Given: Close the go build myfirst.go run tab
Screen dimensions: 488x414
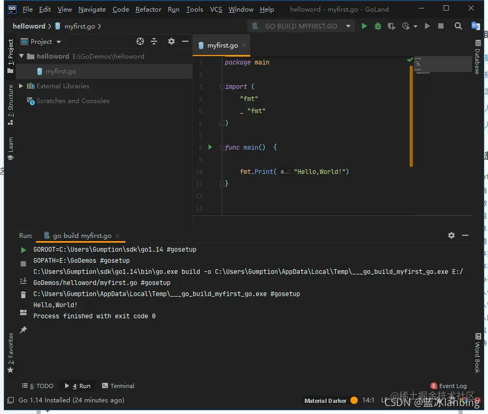Looking at the screenshot, I should 118,236.
